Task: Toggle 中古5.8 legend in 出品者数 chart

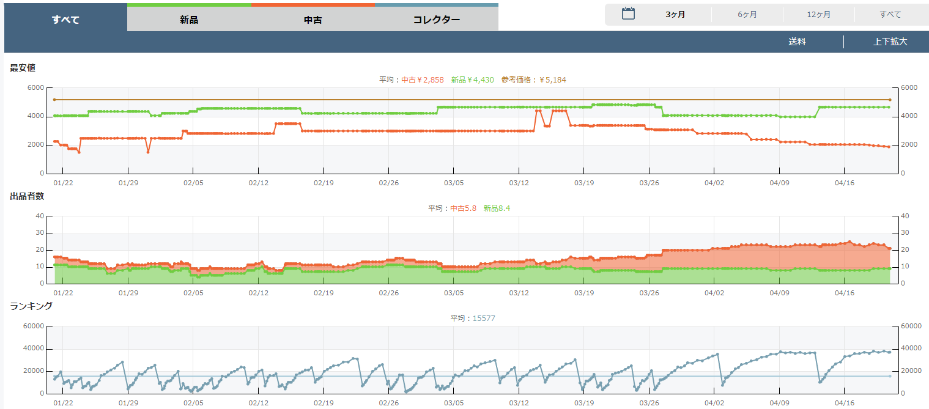Action: pos(463,208)
